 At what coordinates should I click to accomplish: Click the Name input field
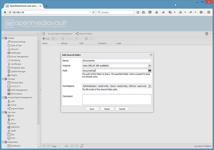117,61
